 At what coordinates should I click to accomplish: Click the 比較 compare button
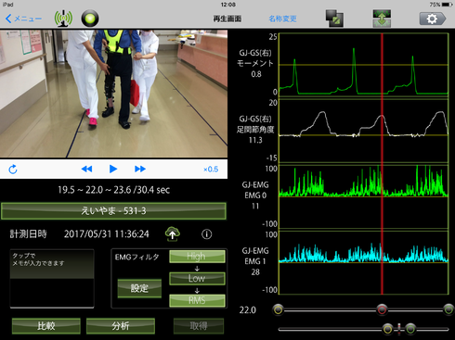[46, 326]
